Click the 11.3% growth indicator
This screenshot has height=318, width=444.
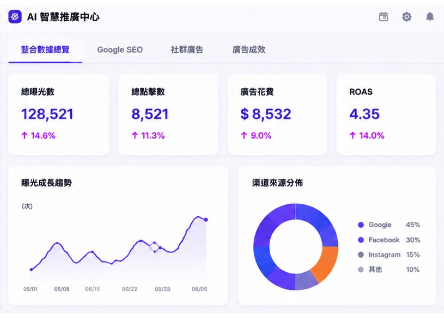coord(148,136)
